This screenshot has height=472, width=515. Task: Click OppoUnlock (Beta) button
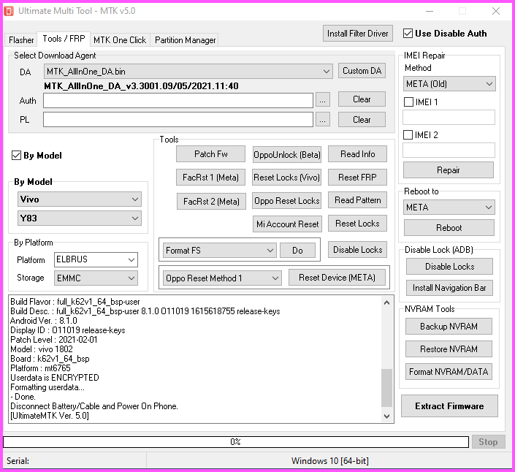287,155
